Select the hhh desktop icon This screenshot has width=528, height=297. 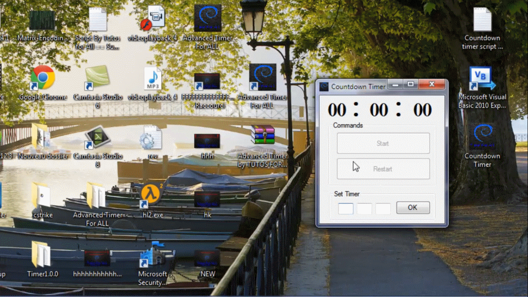(207, 141)
